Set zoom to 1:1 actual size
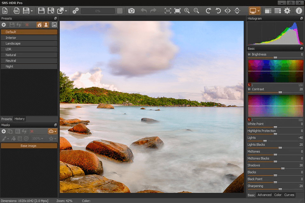305x203 pixels. tap(168, 11)
